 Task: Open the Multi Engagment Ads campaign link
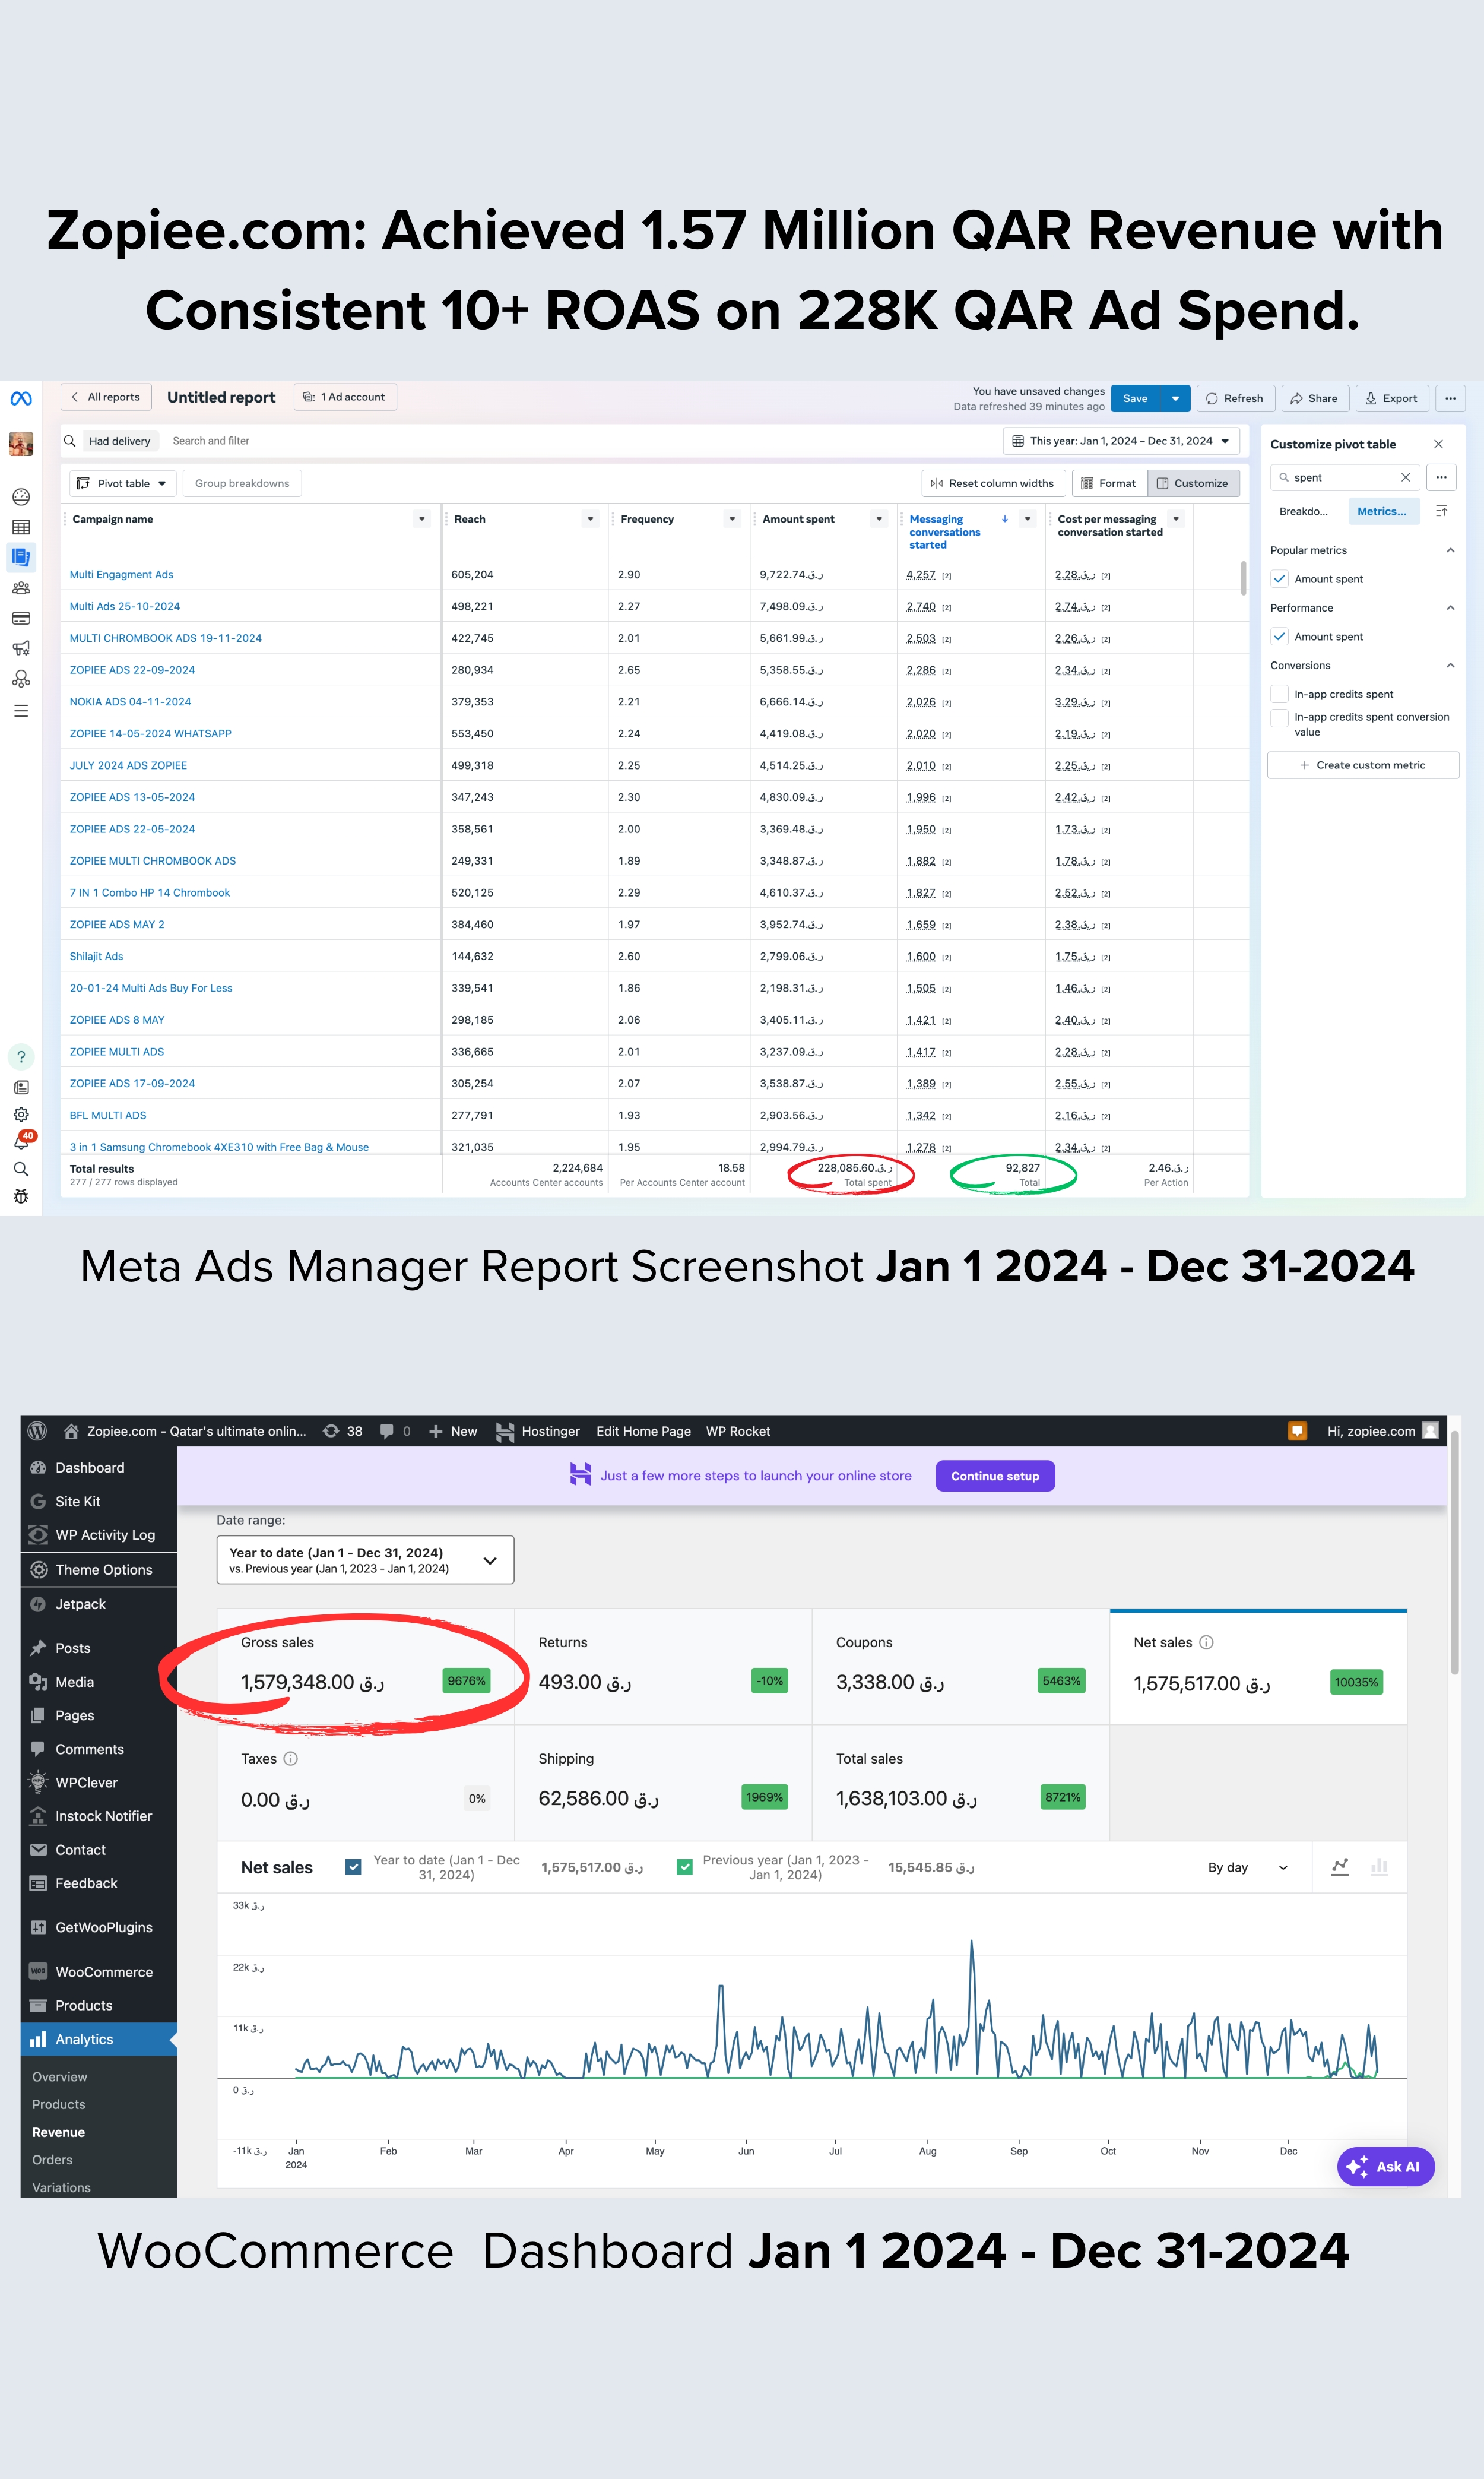click(121, 574)
